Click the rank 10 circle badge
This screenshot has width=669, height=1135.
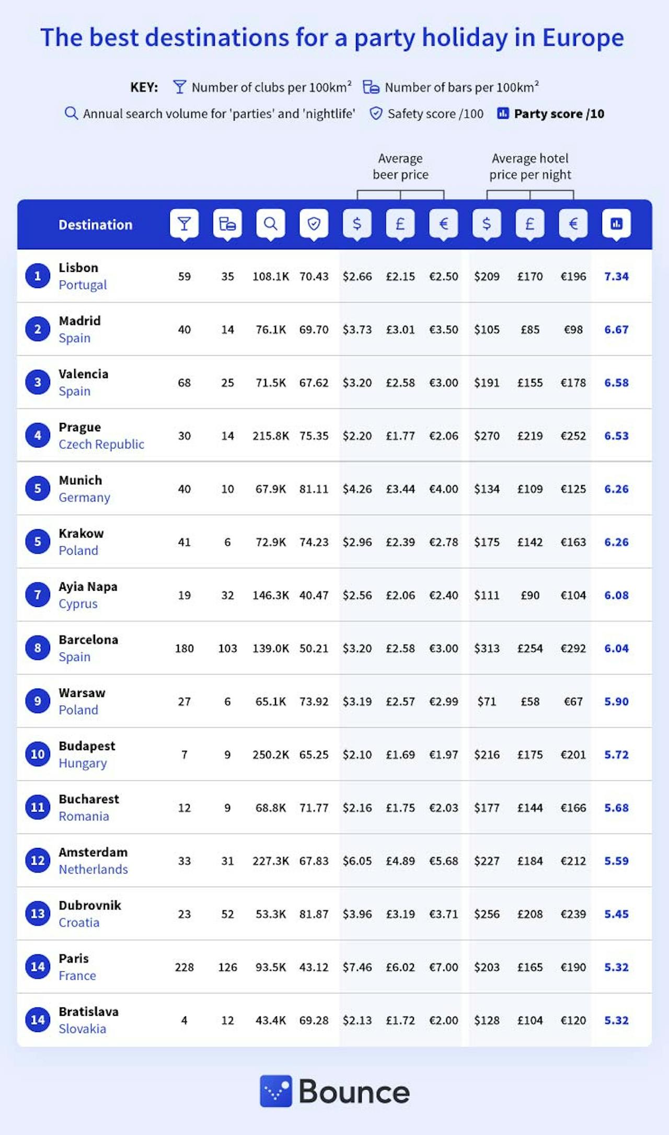pos(38,754)
